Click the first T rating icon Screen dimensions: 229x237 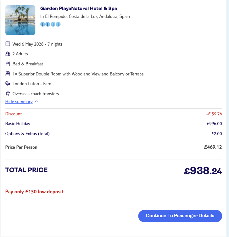[x=43, y=24]
